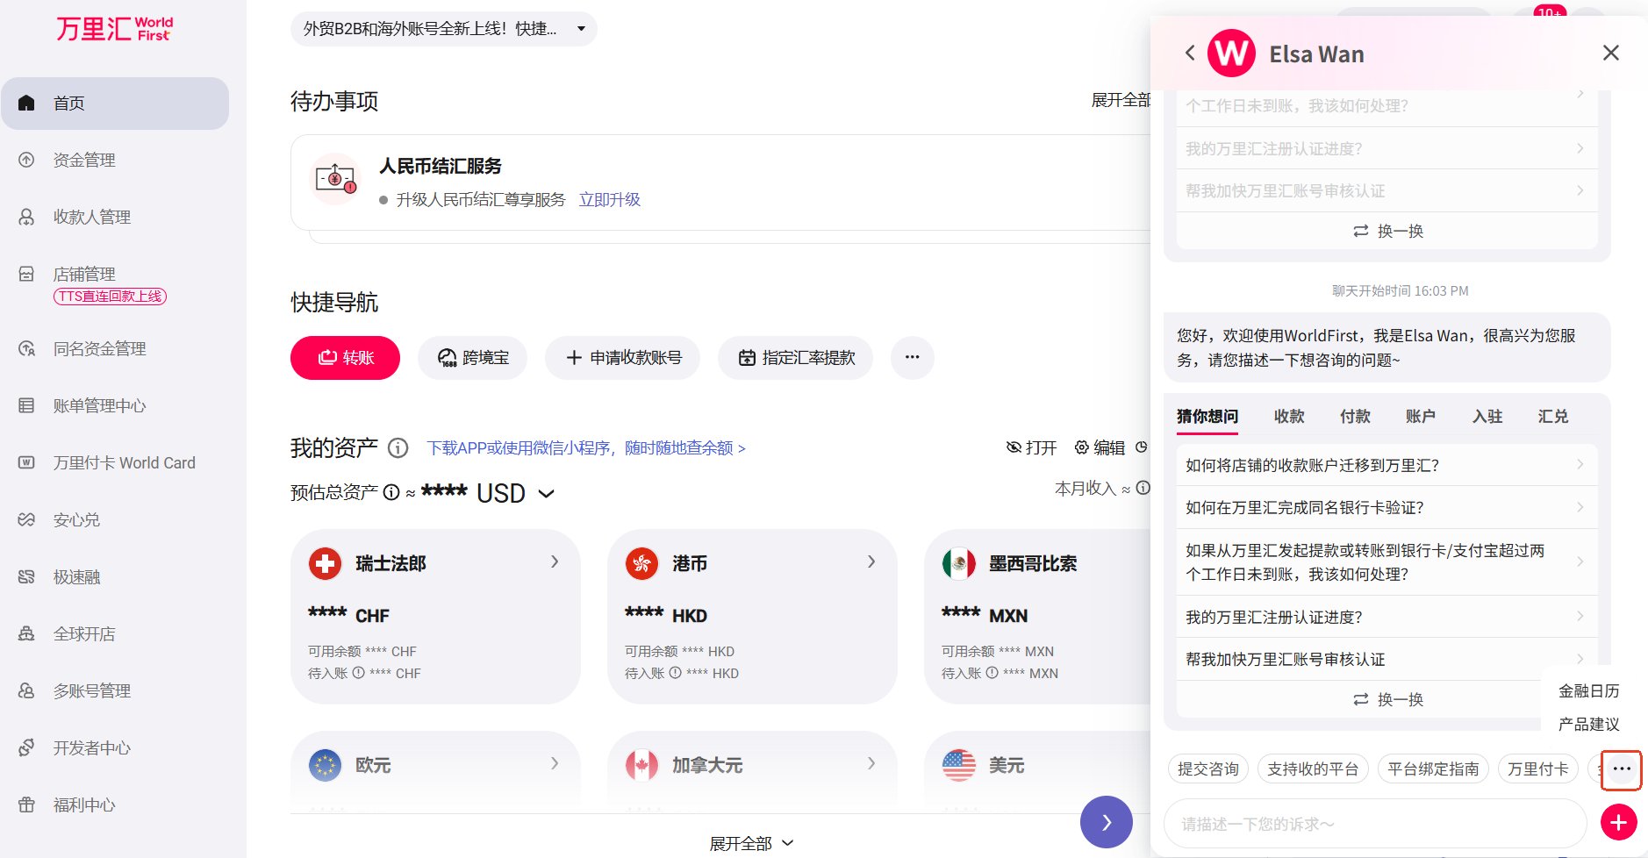The width and height of the screenshot is (1648, 858).
Task: Click 换一换 to refresh suggested questions
Action: [x=1387, y=699]
